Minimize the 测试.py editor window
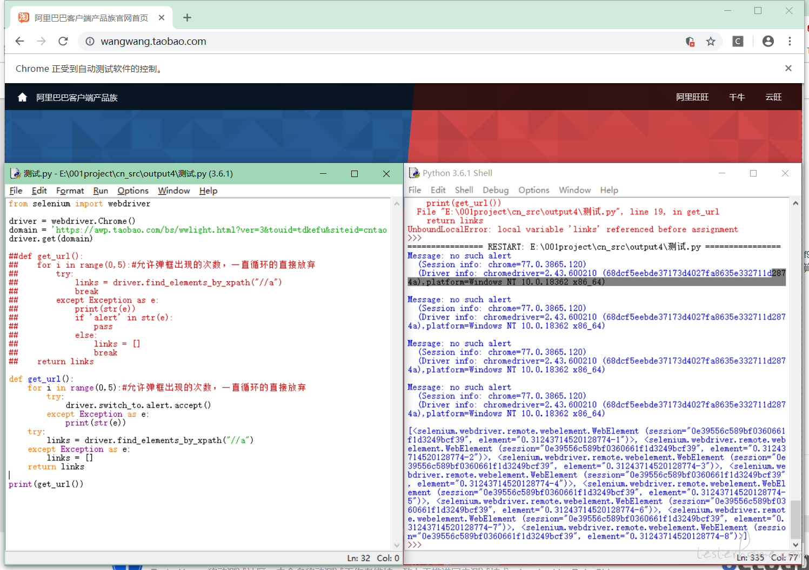809x570 pixels. tap(323, 173)
